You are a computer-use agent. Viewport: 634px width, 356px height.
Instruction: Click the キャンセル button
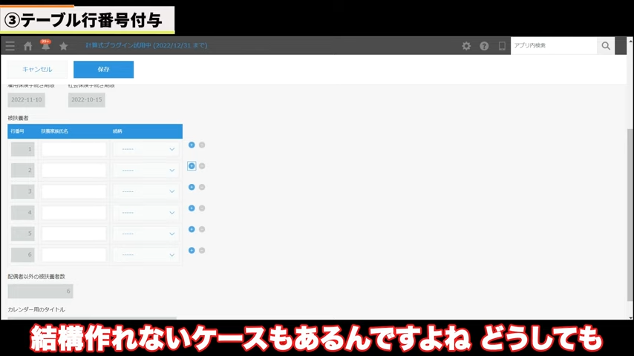point(37,70)
